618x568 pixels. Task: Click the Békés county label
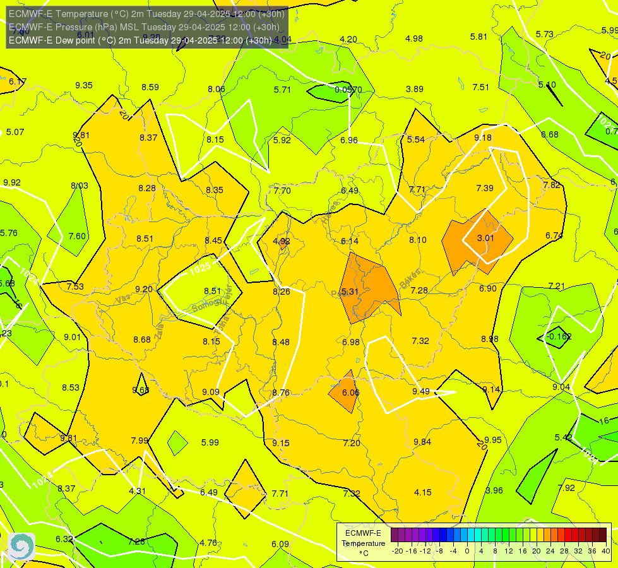pos(410,279)
